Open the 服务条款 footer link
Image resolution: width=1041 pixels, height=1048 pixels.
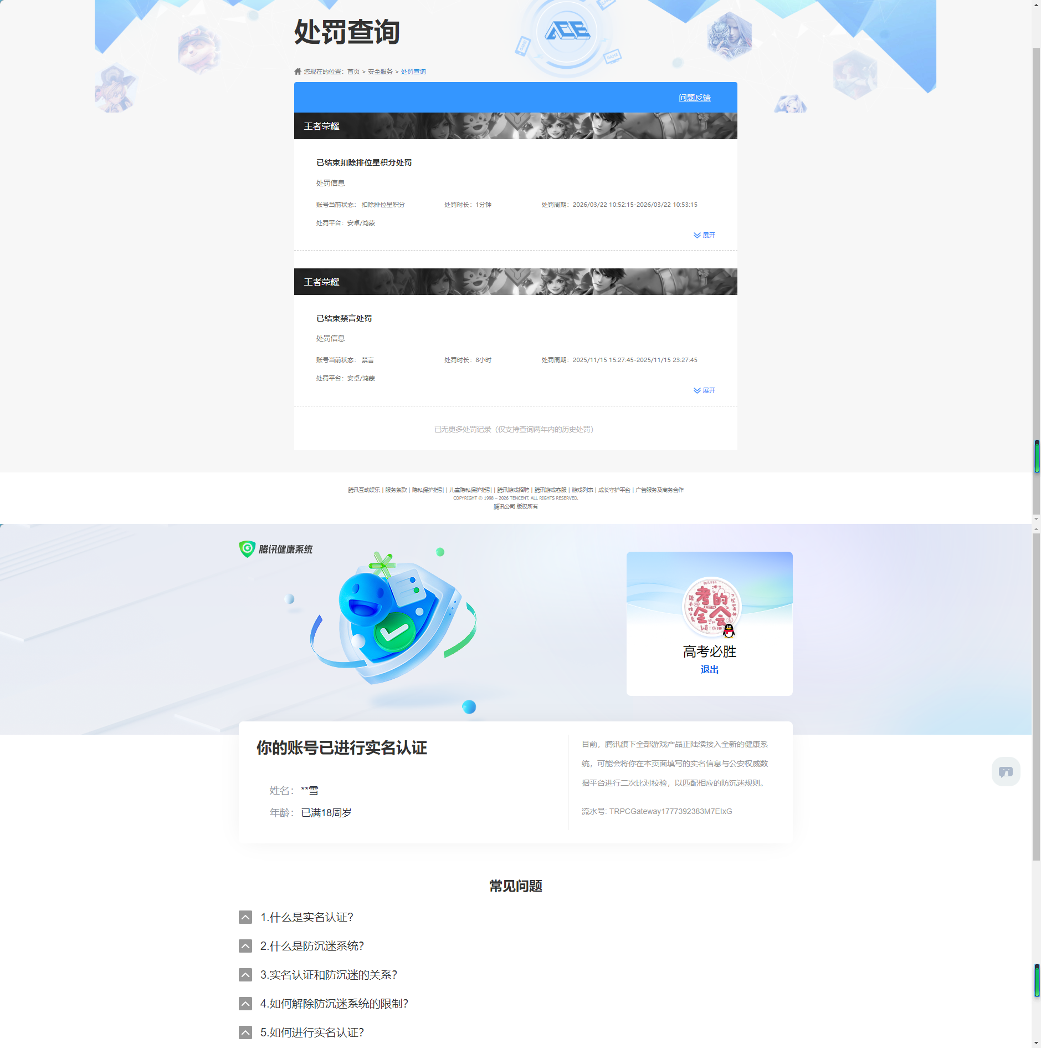pos(397,490)
